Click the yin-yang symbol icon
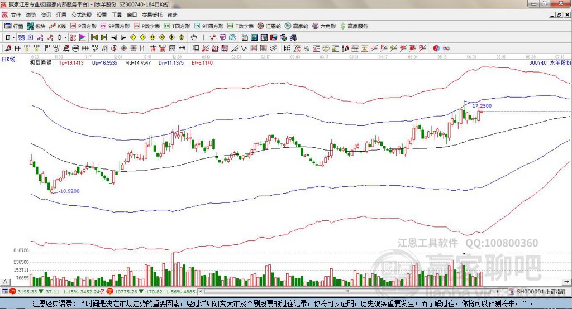Viewport: 572px width, 309px height. (x=436, y=48)
